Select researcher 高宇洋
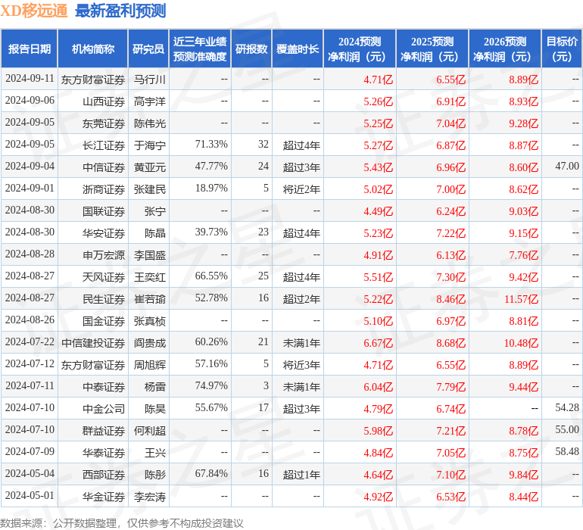The height and width of the screenshot is (530, 583). pyautogui.click(x=150, y=101)
